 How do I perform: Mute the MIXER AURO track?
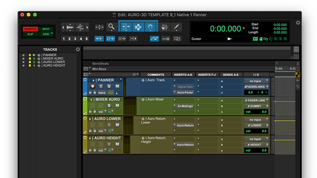point(117,106)
